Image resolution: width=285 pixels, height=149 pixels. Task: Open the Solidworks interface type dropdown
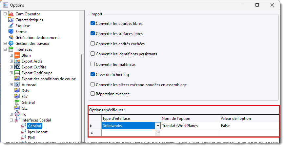pos(158,126)
